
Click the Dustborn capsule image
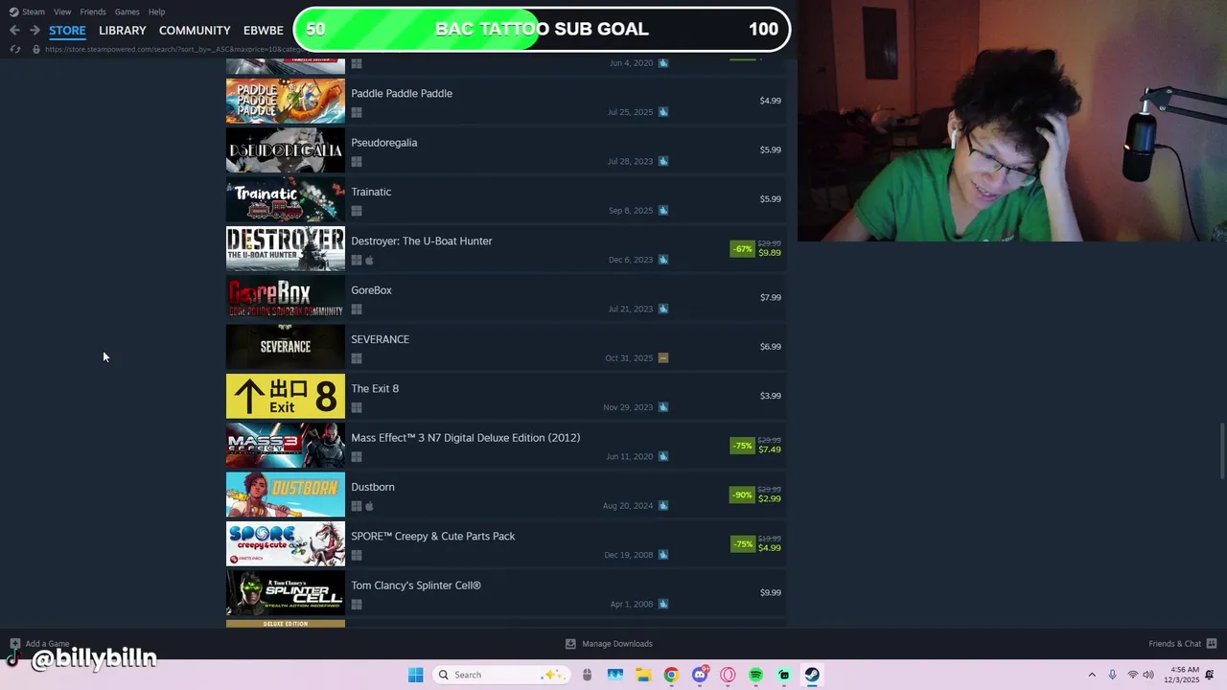click(x=286, y=494)
